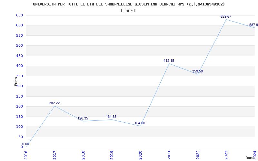Click the 412.15 data label
The image size is (258, 161).
click(x=169, y=61)
